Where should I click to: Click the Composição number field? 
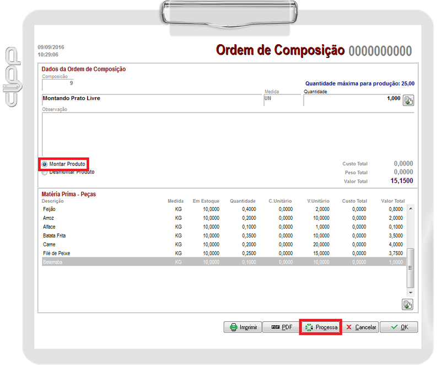click(58, 83)
